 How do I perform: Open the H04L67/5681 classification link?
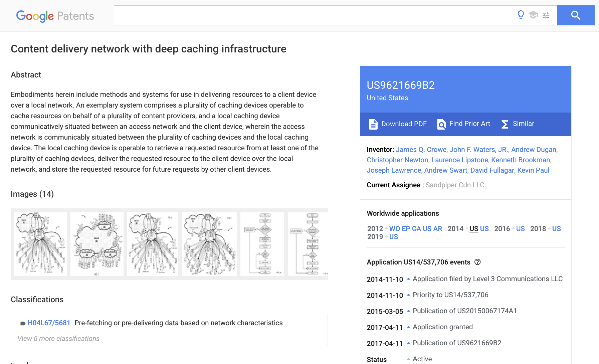coord(49,323)
